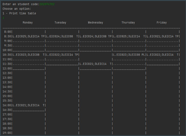The height and width of the screenshot is (136, 186).
Task: Click the 10:30 time label
Action: (x=7, y=55)
